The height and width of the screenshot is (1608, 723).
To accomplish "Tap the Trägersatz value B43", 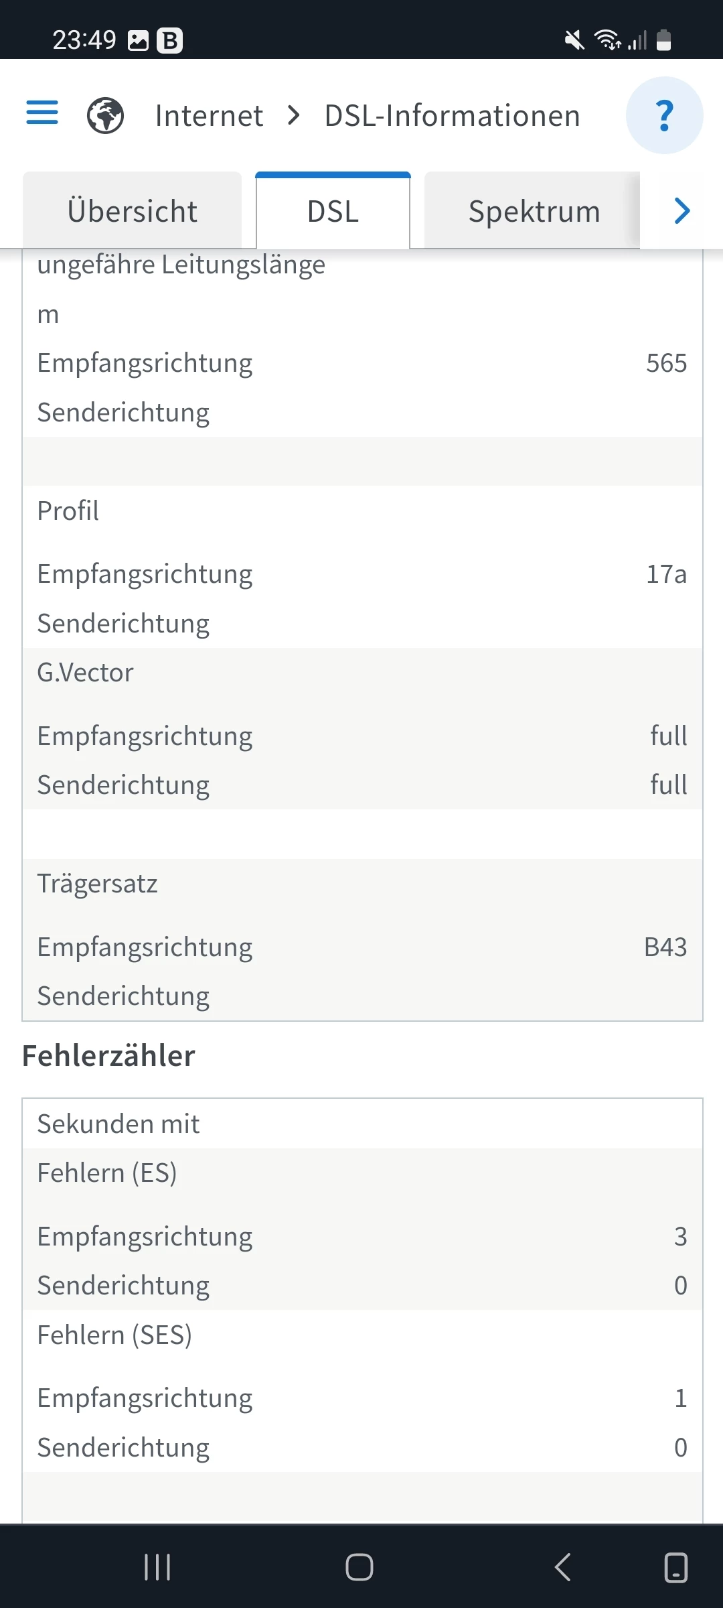I will click(665, 947).
